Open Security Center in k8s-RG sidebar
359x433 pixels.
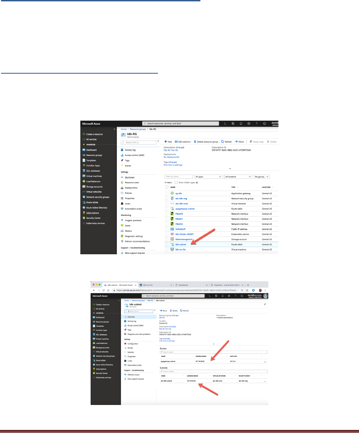tap(91, 218)
